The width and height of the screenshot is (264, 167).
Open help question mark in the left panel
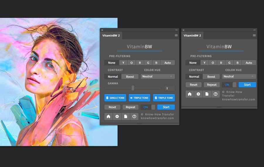134,116
